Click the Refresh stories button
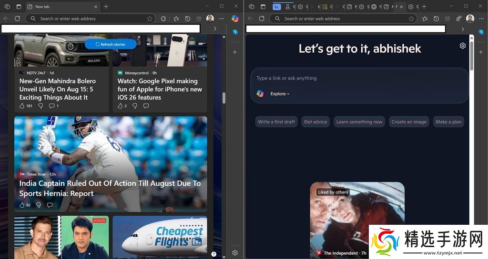The width and height of the screenshot is (488, 259). (x=111, y=44)
